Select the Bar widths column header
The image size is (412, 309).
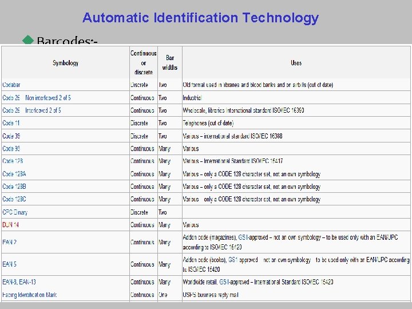point(170,62)
